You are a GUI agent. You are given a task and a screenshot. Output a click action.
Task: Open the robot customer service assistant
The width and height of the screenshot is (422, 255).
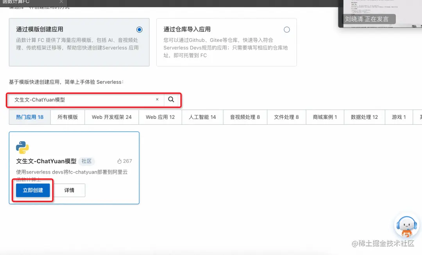pos(407,226)
